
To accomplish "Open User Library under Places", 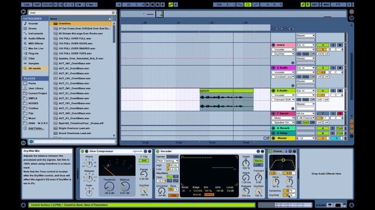I will point(36,88).
